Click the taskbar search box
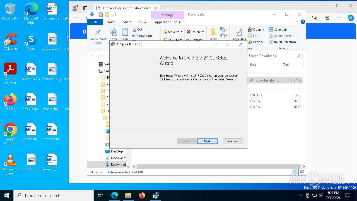Screen dimensions: 357x201 [x=54, y=195]
